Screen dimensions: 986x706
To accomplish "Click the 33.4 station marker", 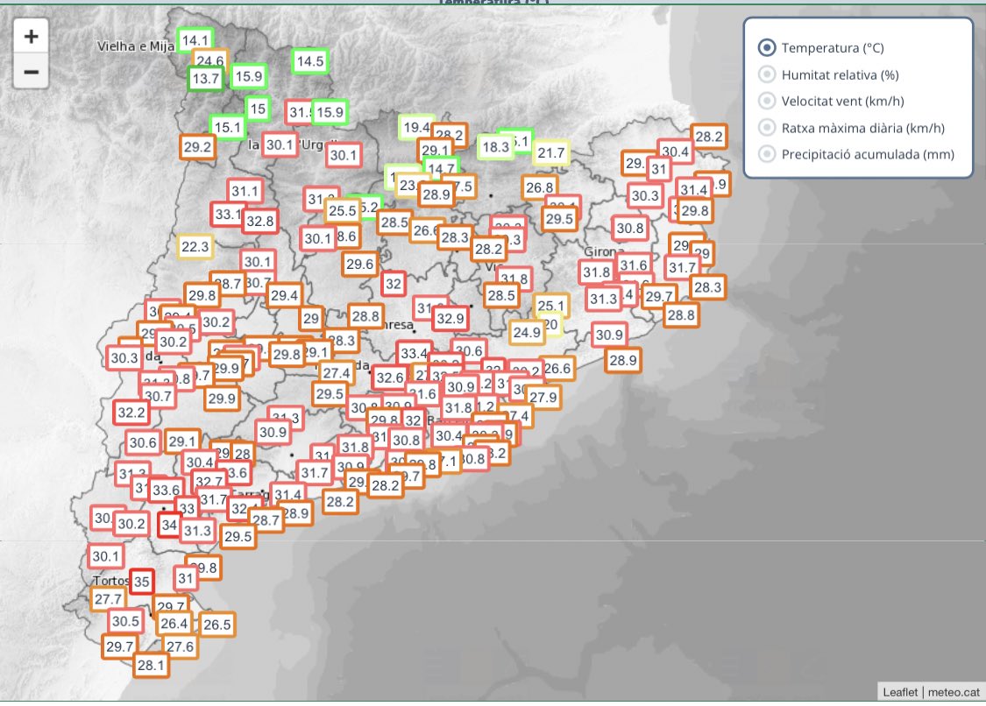I will (414, 353).
